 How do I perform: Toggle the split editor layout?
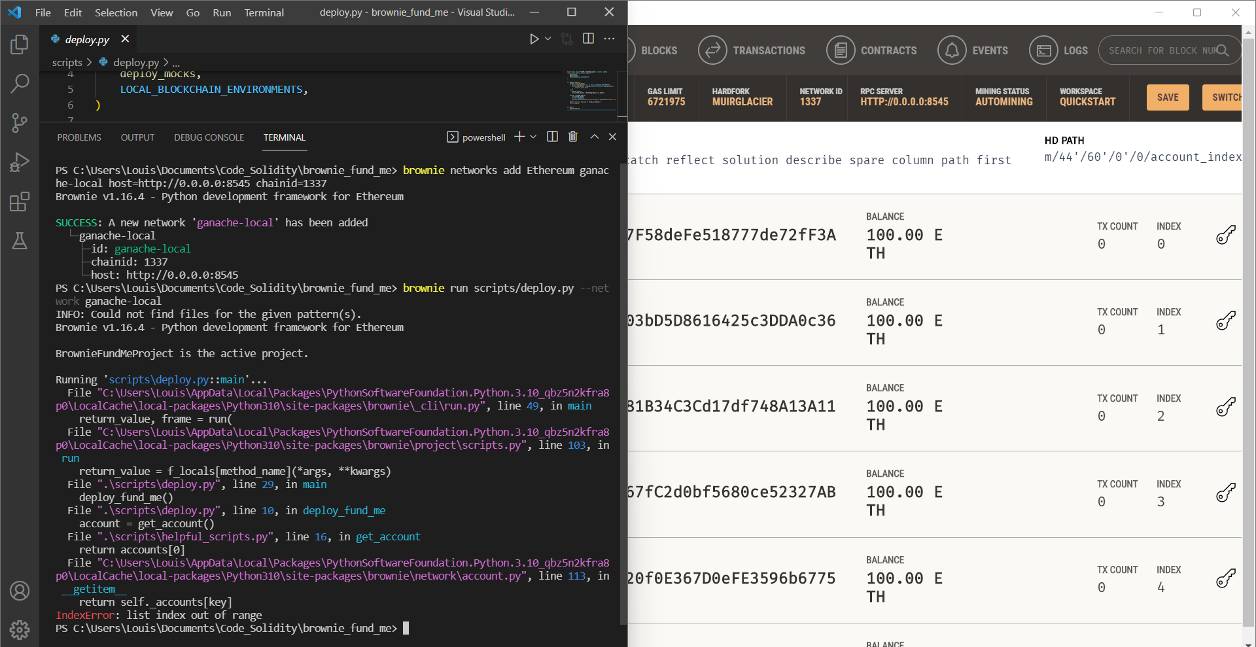[x=588, y=39]
